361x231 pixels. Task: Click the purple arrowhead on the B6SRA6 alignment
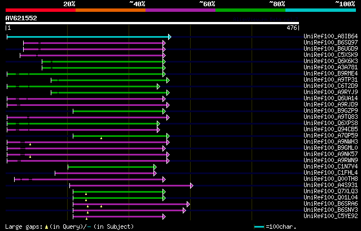pos(188,205)
